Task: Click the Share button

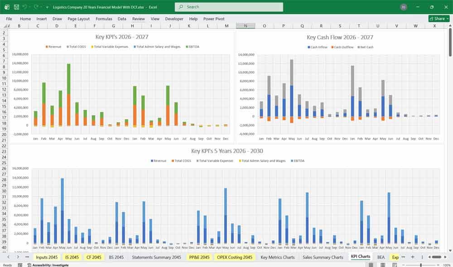Action: tap(439, 19)
